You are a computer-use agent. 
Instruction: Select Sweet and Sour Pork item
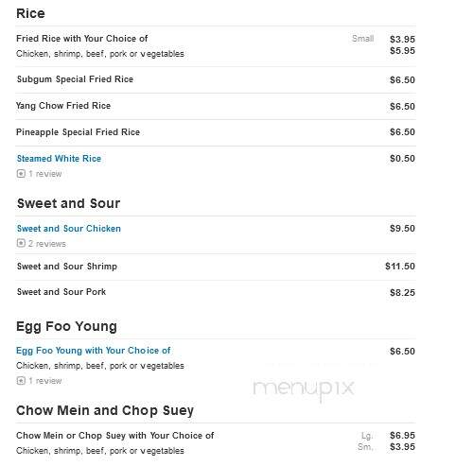point(61,292)
